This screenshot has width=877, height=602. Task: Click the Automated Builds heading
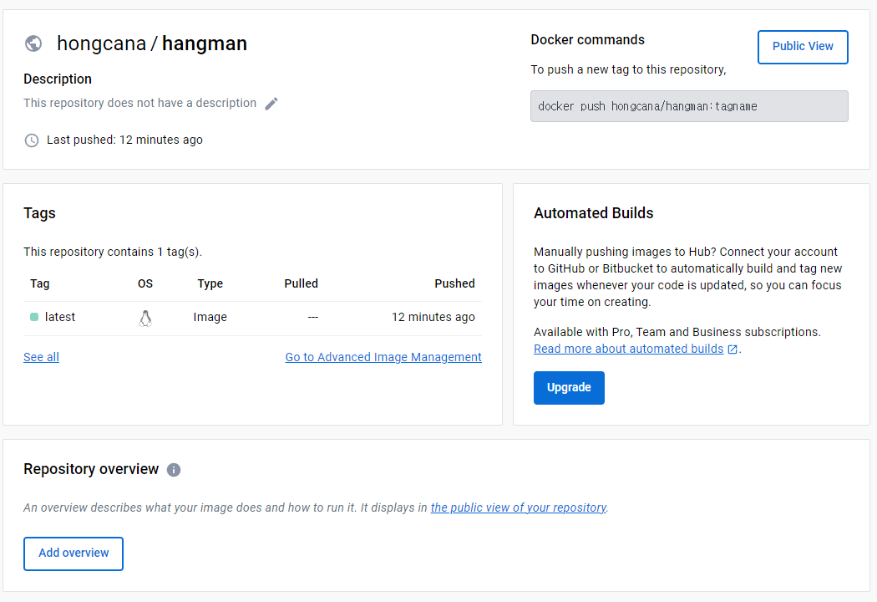click(x=593, y=213)
